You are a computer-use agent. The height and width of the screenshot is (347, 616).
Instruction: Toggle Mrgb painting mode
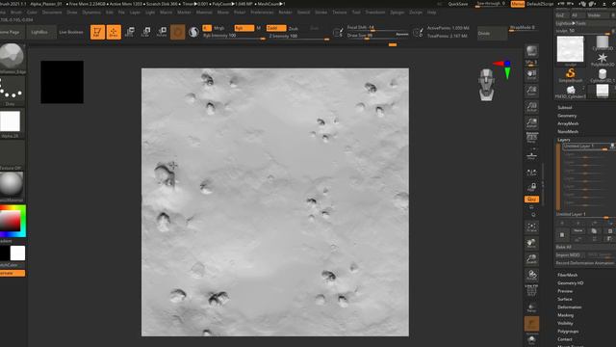coord(218,28)
